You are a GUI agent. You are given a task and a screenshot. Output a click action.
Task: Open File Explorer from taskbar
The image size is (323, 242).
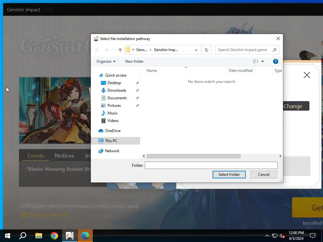(x=38, y=236)
